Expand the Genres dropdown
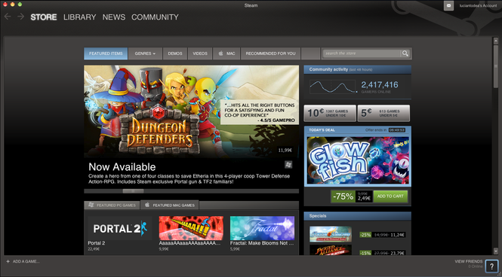Viewport: 502px width, 277px height. tap(145, 53)
